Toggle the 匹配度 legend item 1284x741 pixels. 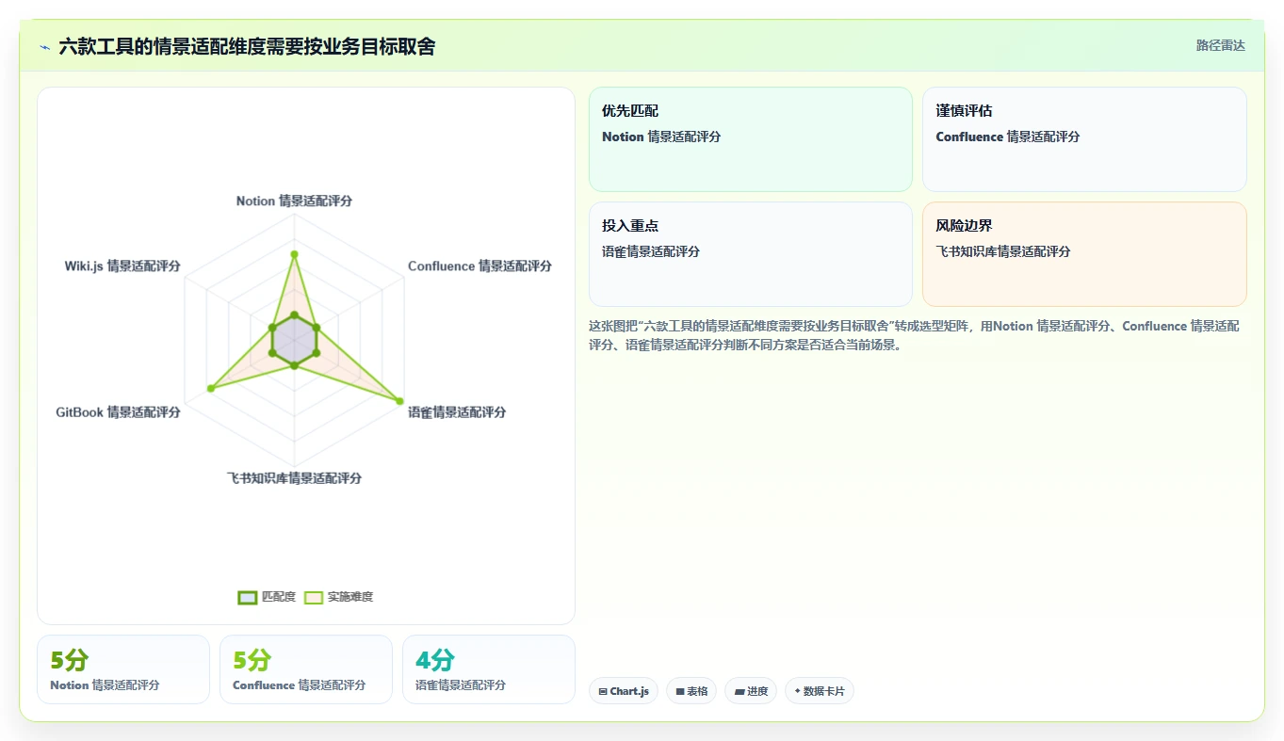tap(267, 597)
